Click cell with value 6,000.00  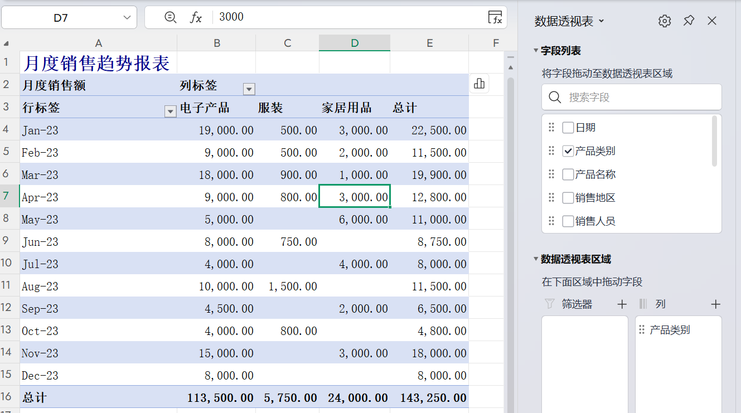pyautogui.click(x=355, y=219)
